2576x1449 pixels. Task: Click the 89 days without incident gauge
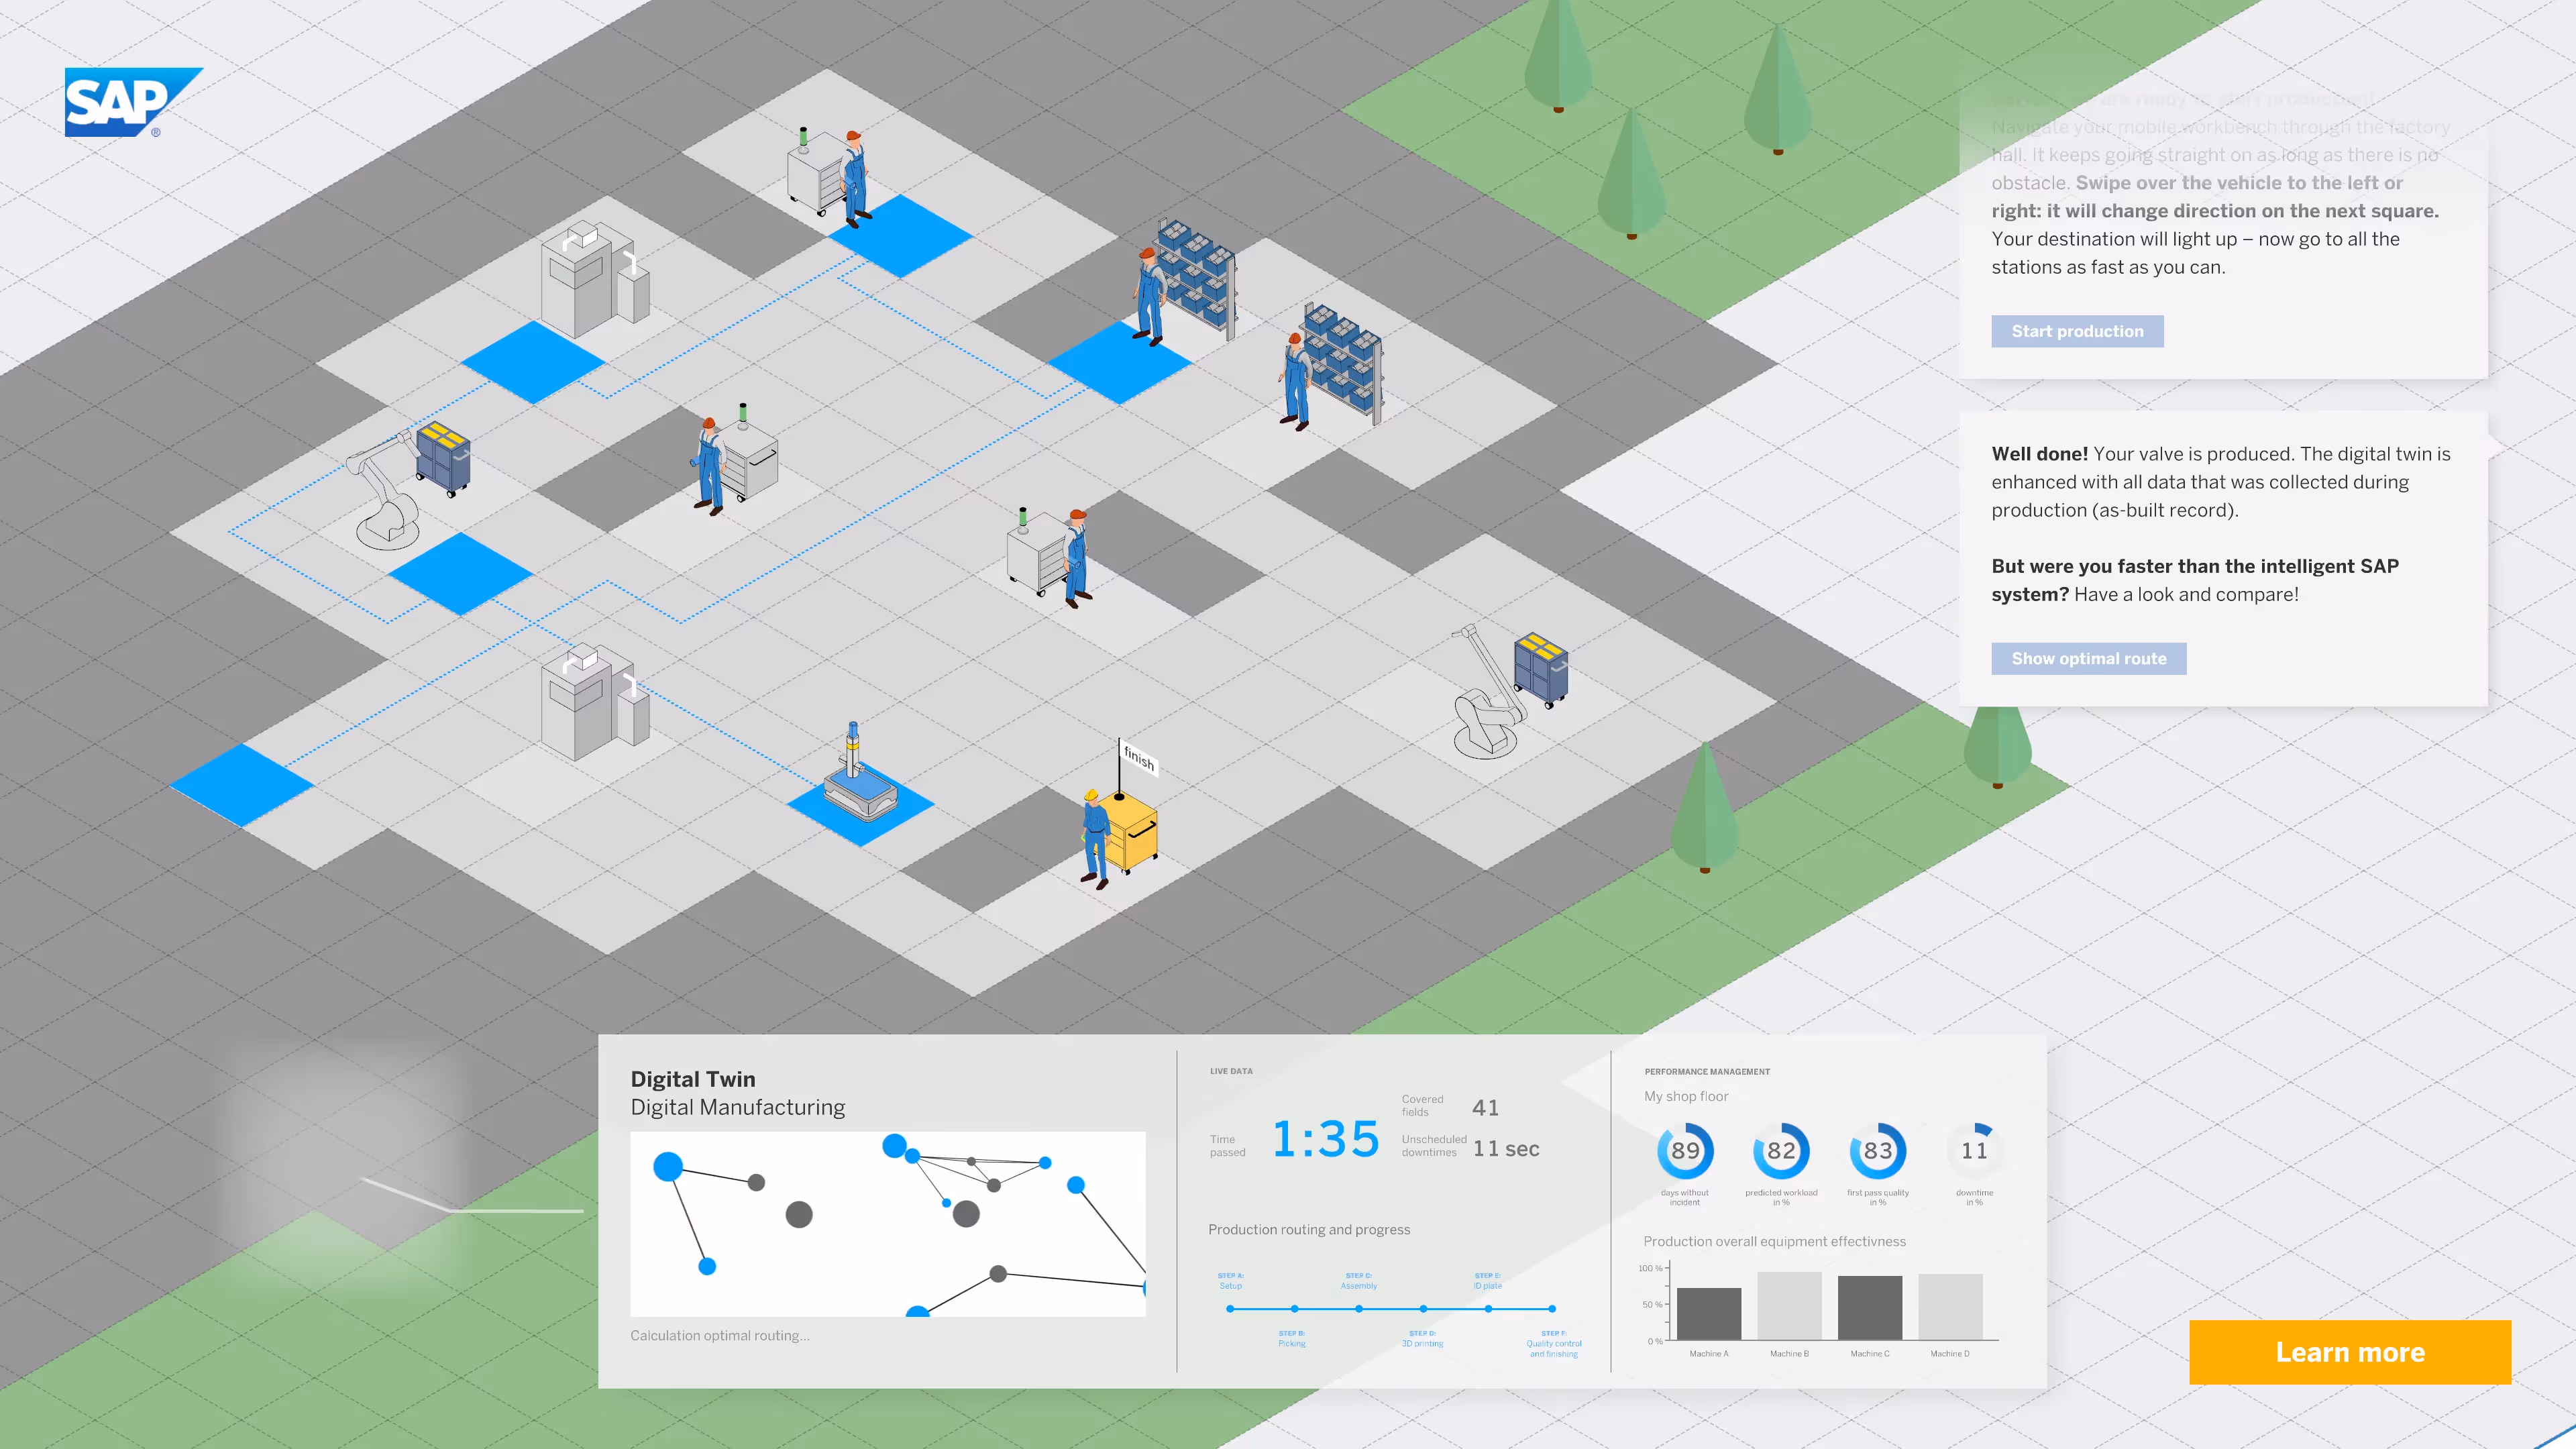point(1685,1151)
